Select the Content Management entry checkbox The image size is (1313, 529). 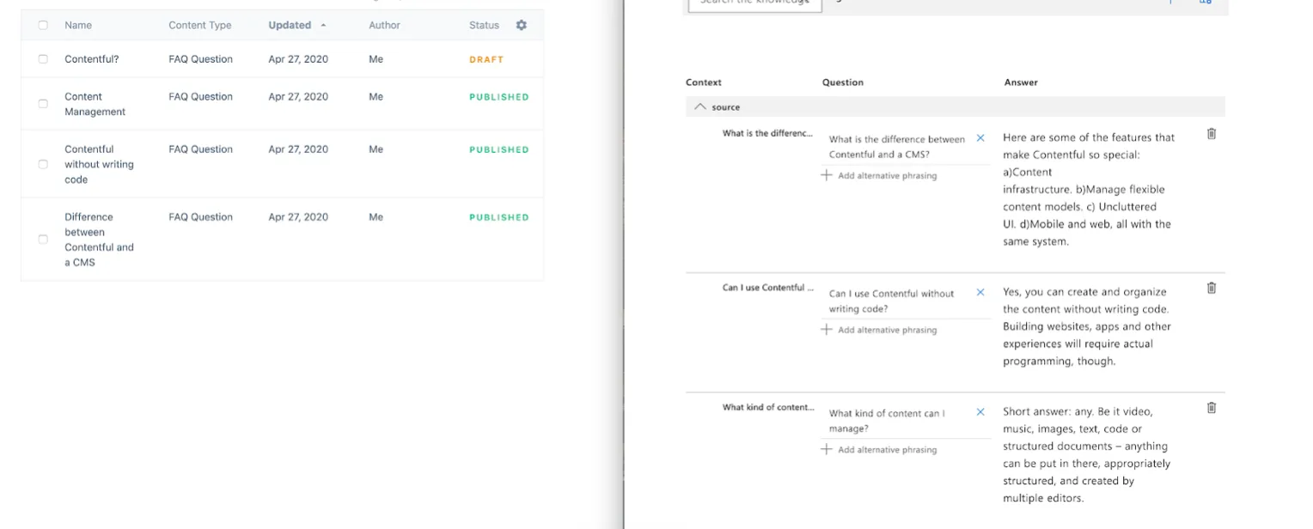(43, 104)
